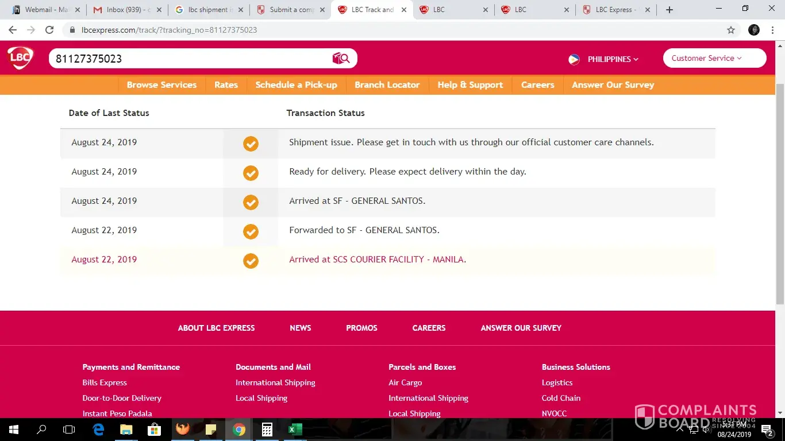
Task: Click the browser address bar URL
Action: pos(170,30)
